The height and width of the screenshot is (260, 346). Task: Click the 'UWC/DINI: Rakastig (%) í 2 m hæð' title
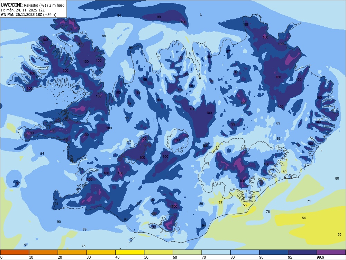(x=33, y=5)
